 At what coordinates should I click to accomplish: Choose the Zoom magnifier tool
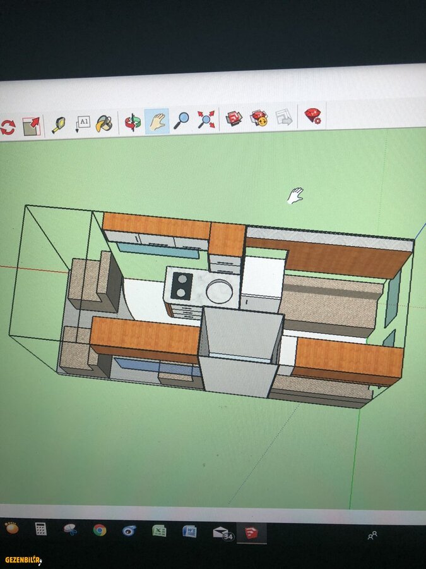[182, 119]
